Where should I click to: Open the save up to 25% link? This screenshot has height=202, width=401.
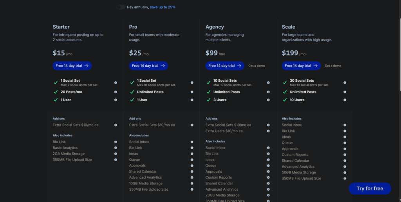pos(163,7)
